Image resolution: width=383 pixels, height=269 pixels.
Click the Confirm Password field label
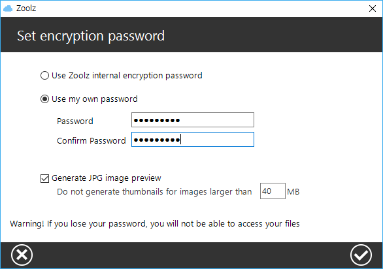(x=92, y=141)
